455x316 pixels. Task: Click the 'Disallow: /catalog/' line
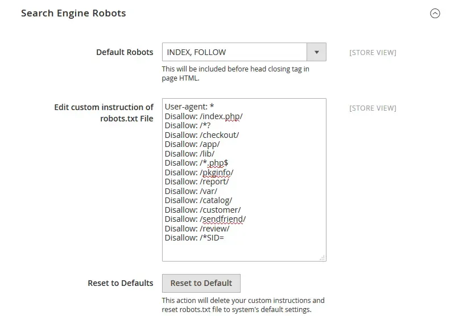point(198,200)
